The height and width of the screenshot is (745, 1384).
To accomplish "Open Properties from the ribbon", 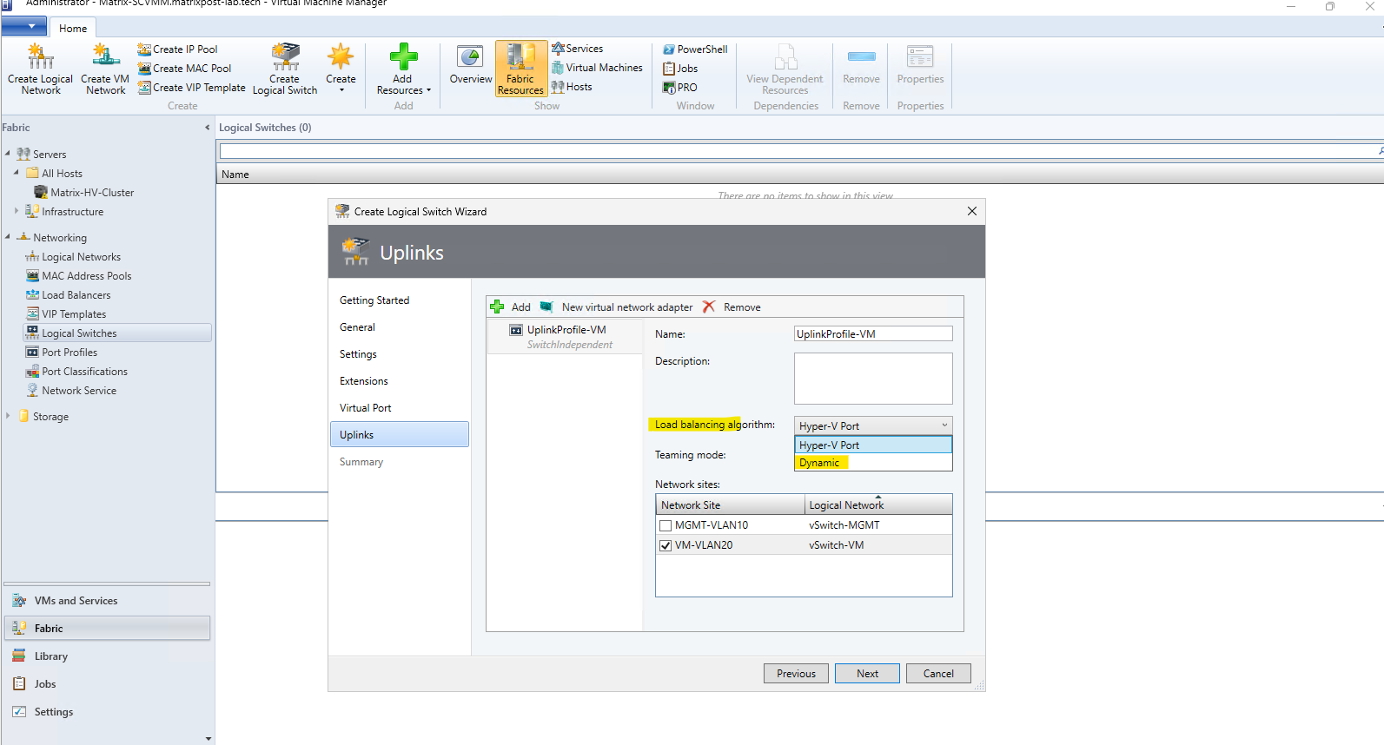I will point(920,65).
